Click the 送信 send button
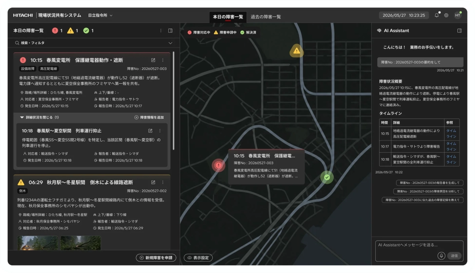 (454, 256)
